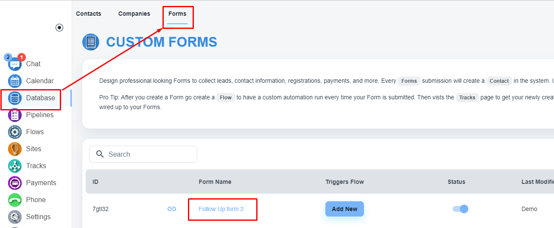Open the Pipelines icon in sidebar
Screen dimensions: 554x228
click(15, 115)
